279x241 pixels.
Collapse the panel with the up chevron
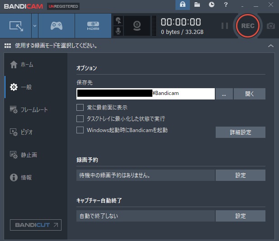coord(271,46)
